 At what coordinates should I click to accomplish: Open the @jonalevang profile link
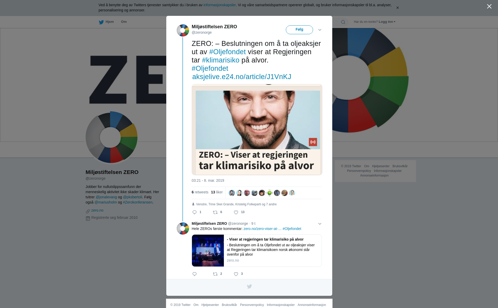(106, 197)
